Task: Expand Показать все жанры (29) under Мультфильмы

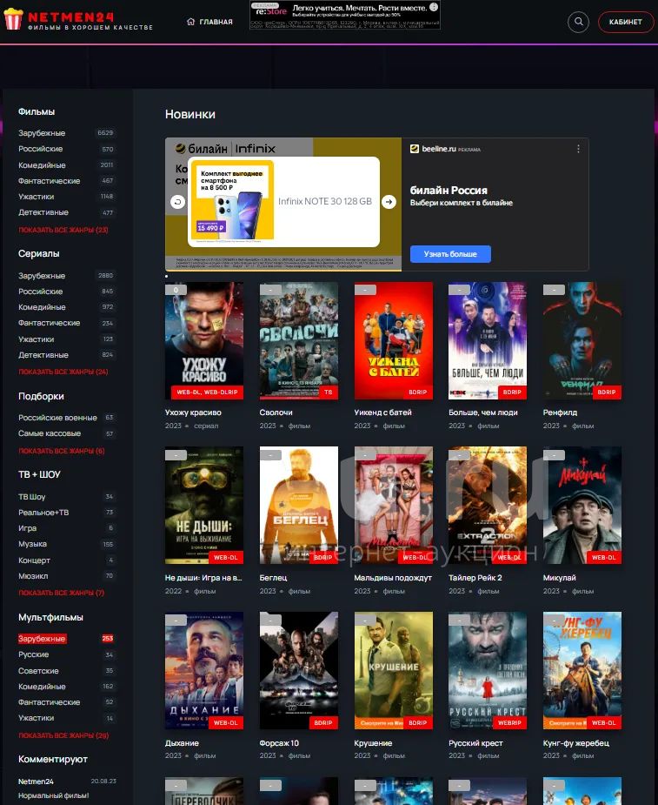Action: (63, 735)
